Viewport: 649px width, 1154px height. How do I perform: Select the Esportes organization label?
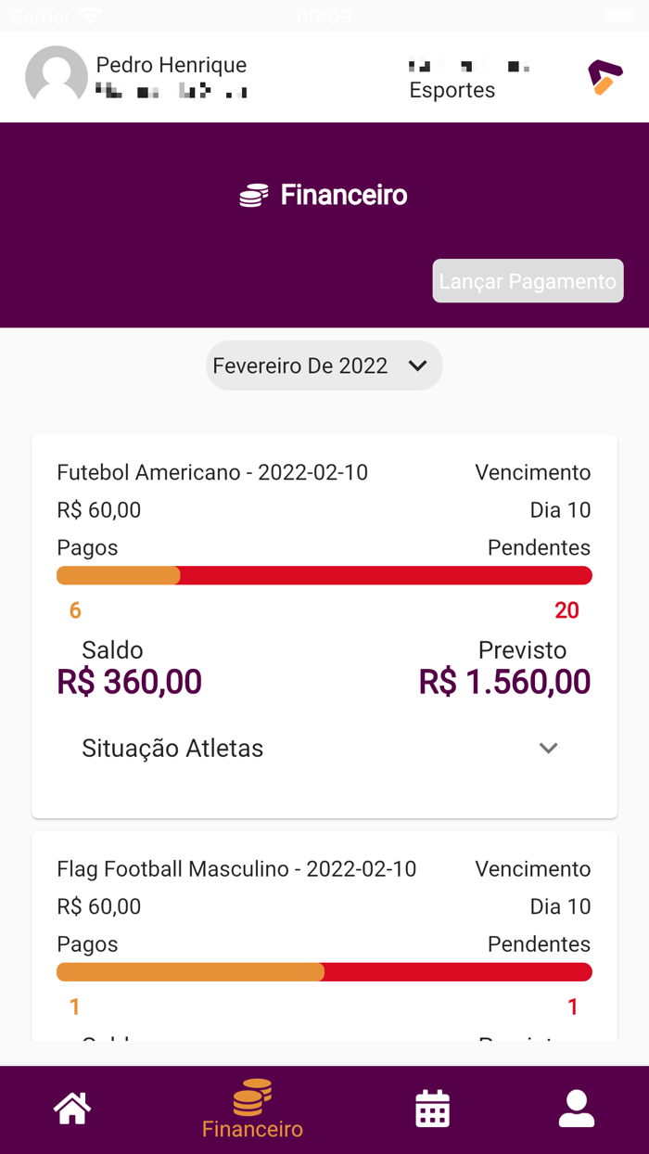pos(452,90)
